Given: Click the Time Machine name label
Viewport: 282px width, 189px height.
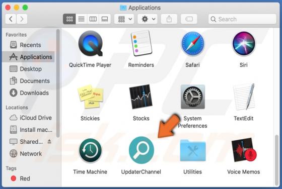Looking at the screenshot, I should click(90, 172).
